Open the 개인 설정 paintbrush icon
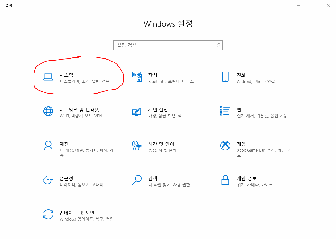Viewport: 336px width, 239px height. (137, 111)
